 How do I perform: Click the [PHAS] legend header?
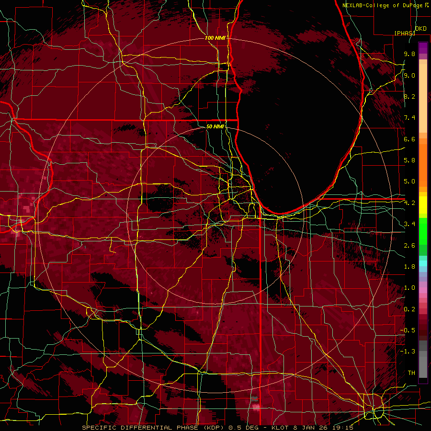click(405, 33)
